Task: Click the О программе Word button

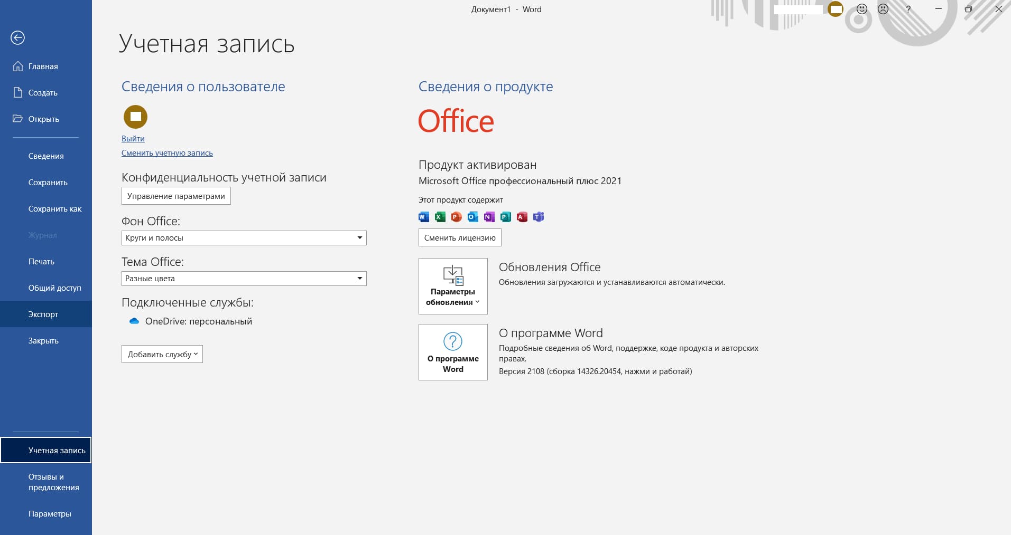Action: click(x=453, y=352)
